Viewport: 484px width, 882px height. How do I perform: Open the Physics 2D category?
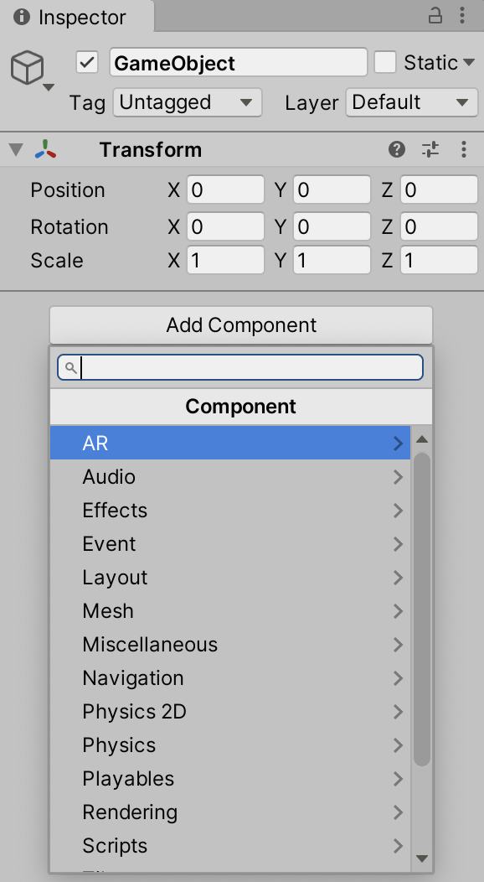(230, 712)
